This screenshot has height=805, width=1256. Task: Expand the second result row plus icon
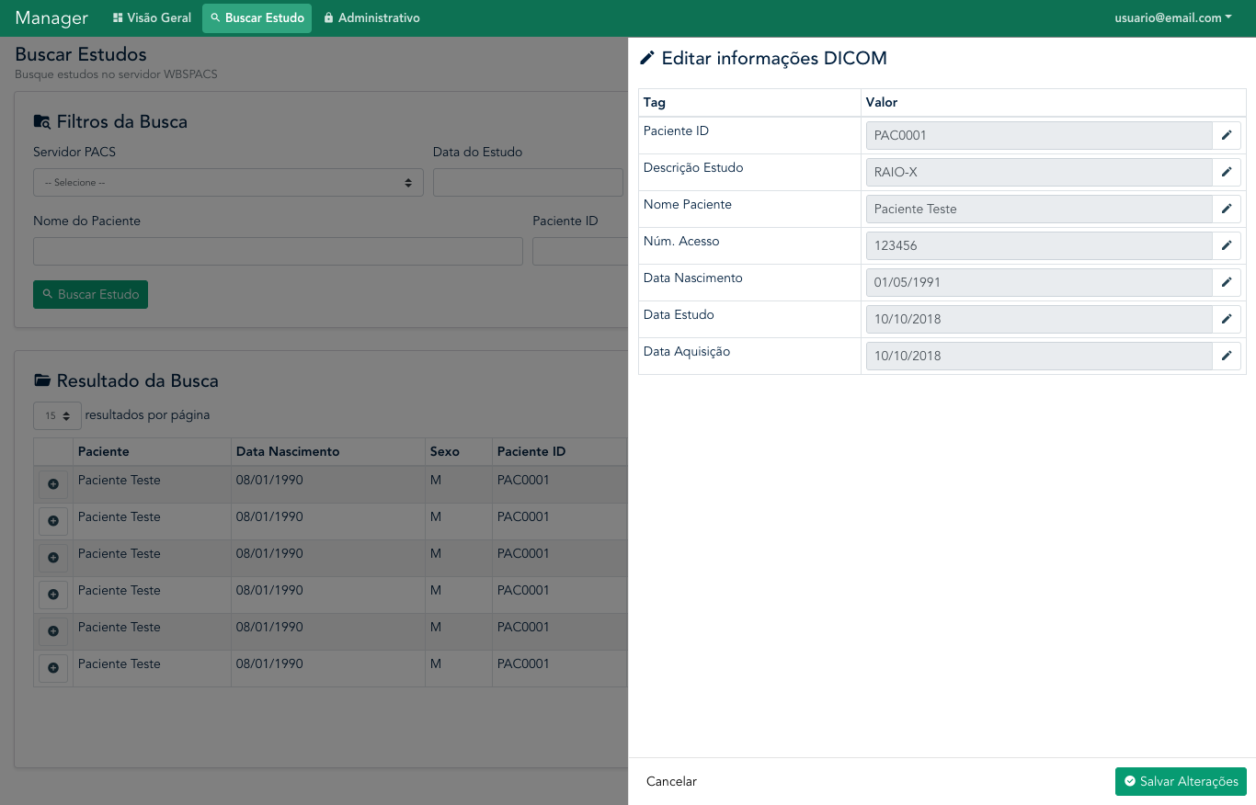click(52, 521)
